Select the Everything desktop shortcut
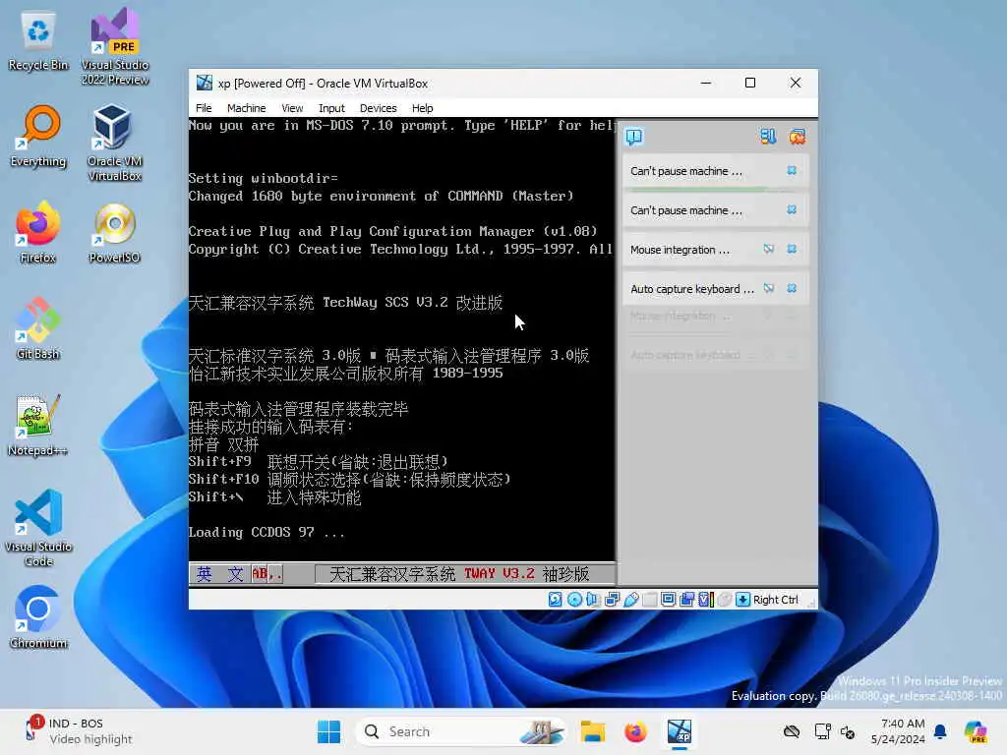The width and height of the screenshot is (1007, 755). click(x=38, y=137)
